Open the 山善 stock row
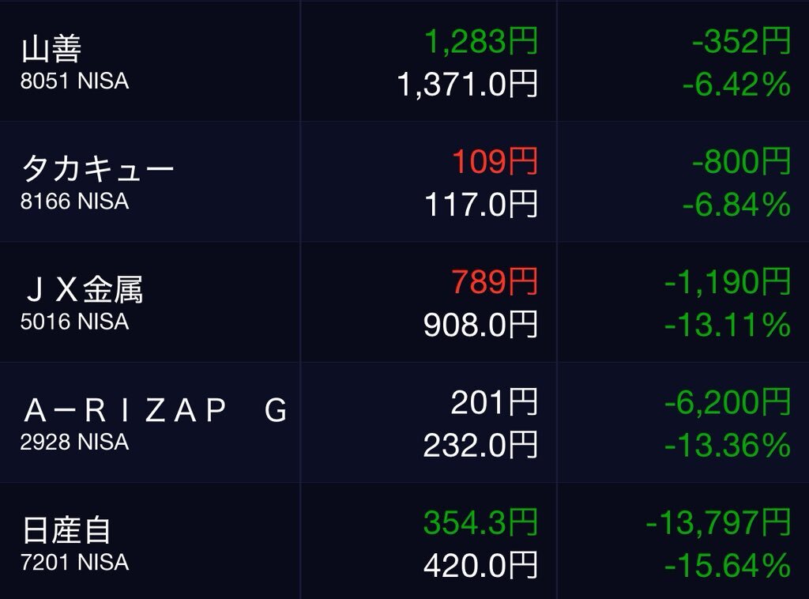The image size is (809, 599). [404, 61]
